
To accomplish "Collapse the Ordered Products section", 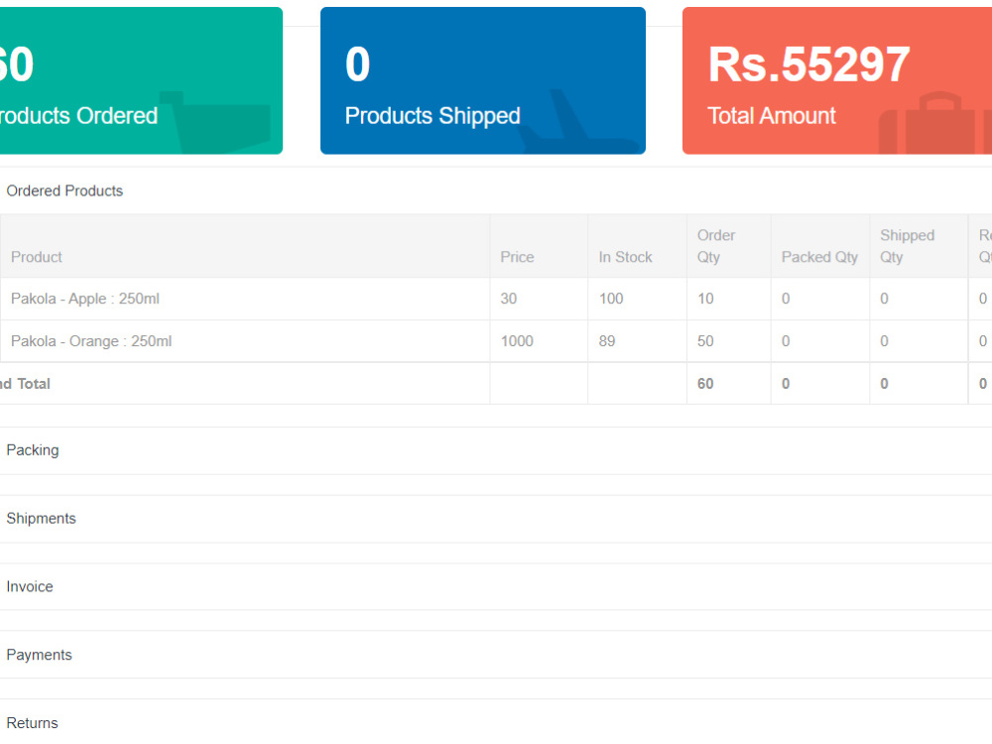I will (64, 190).
